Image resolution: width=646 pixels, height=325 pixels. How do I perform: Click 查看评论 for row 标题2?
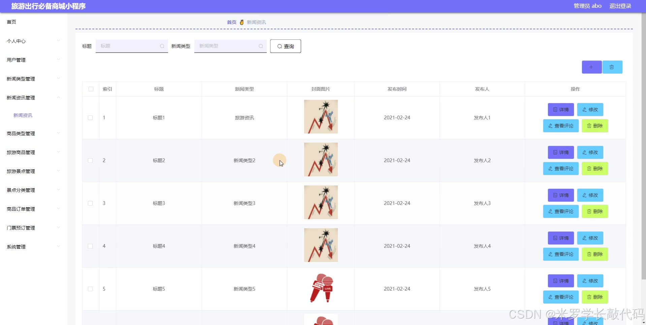(561, 169)
